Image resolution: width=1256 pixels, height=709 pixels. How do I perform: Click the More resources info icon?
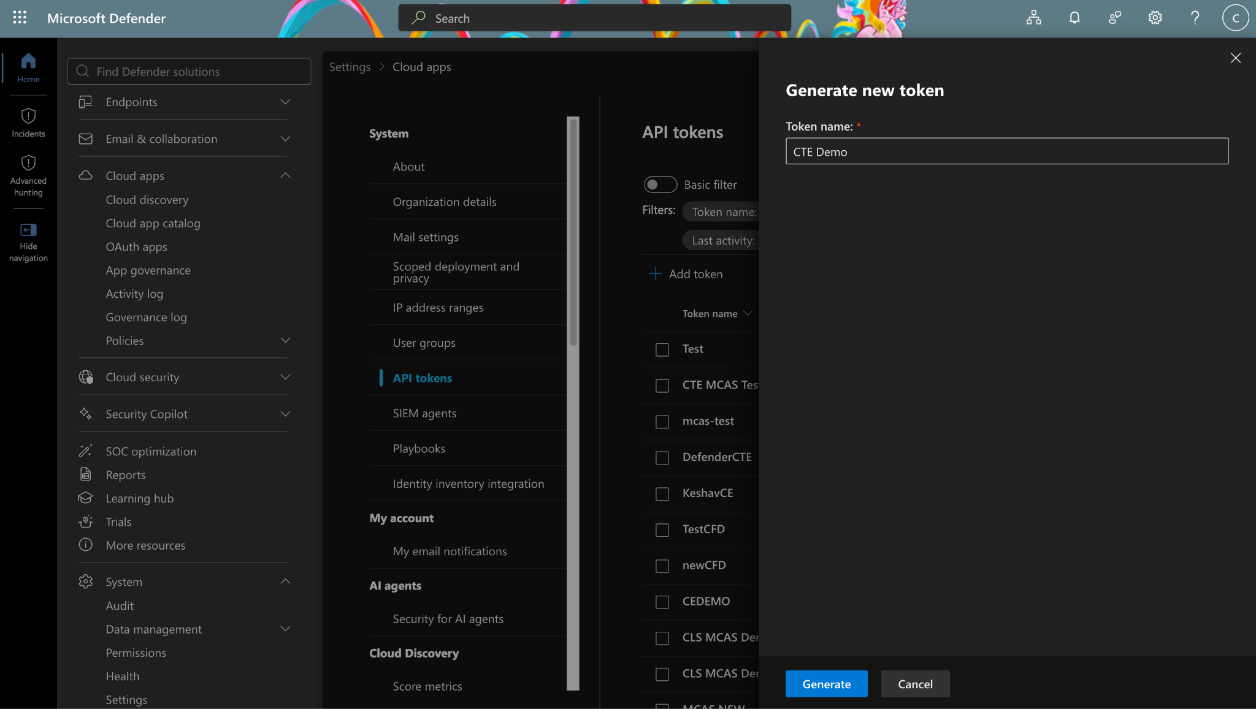[86, 545]
